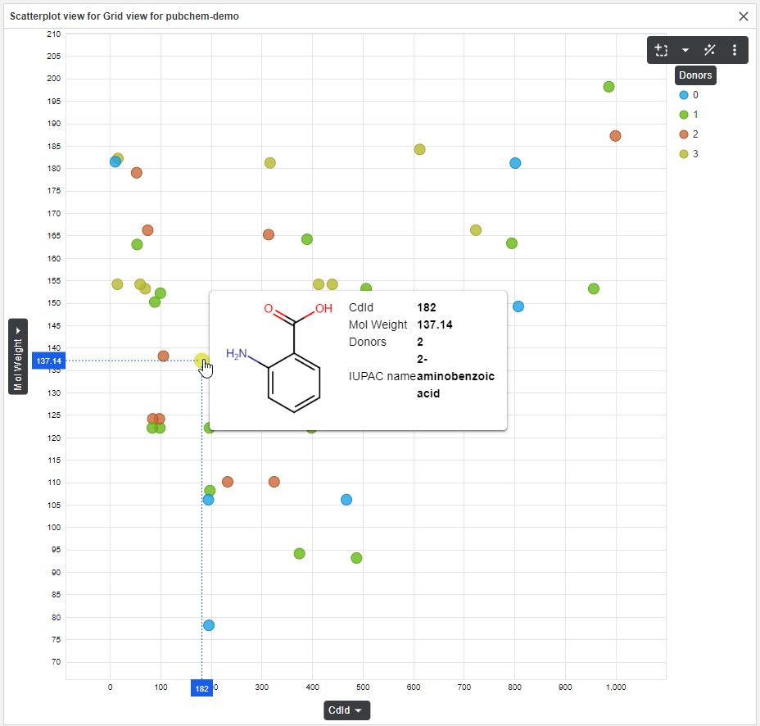This screenshot has width=760, height=726.
Task: Select the rectangular zoom selection tool
Action: click(662, 50)
